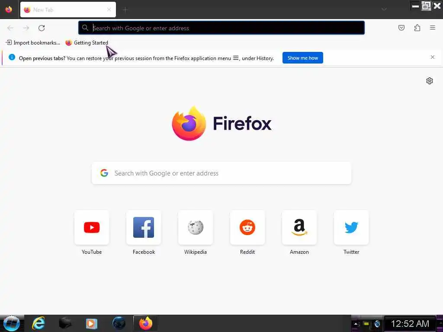443x332 pixels.
Task: Click the battery tray icon
Action: pyautogui.click(x=366, y=324)
